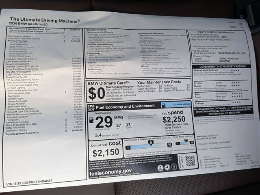Click the Side Crash rating label
Image resolution: width=260 pixels, height=195 pixels.
[198, 96]
